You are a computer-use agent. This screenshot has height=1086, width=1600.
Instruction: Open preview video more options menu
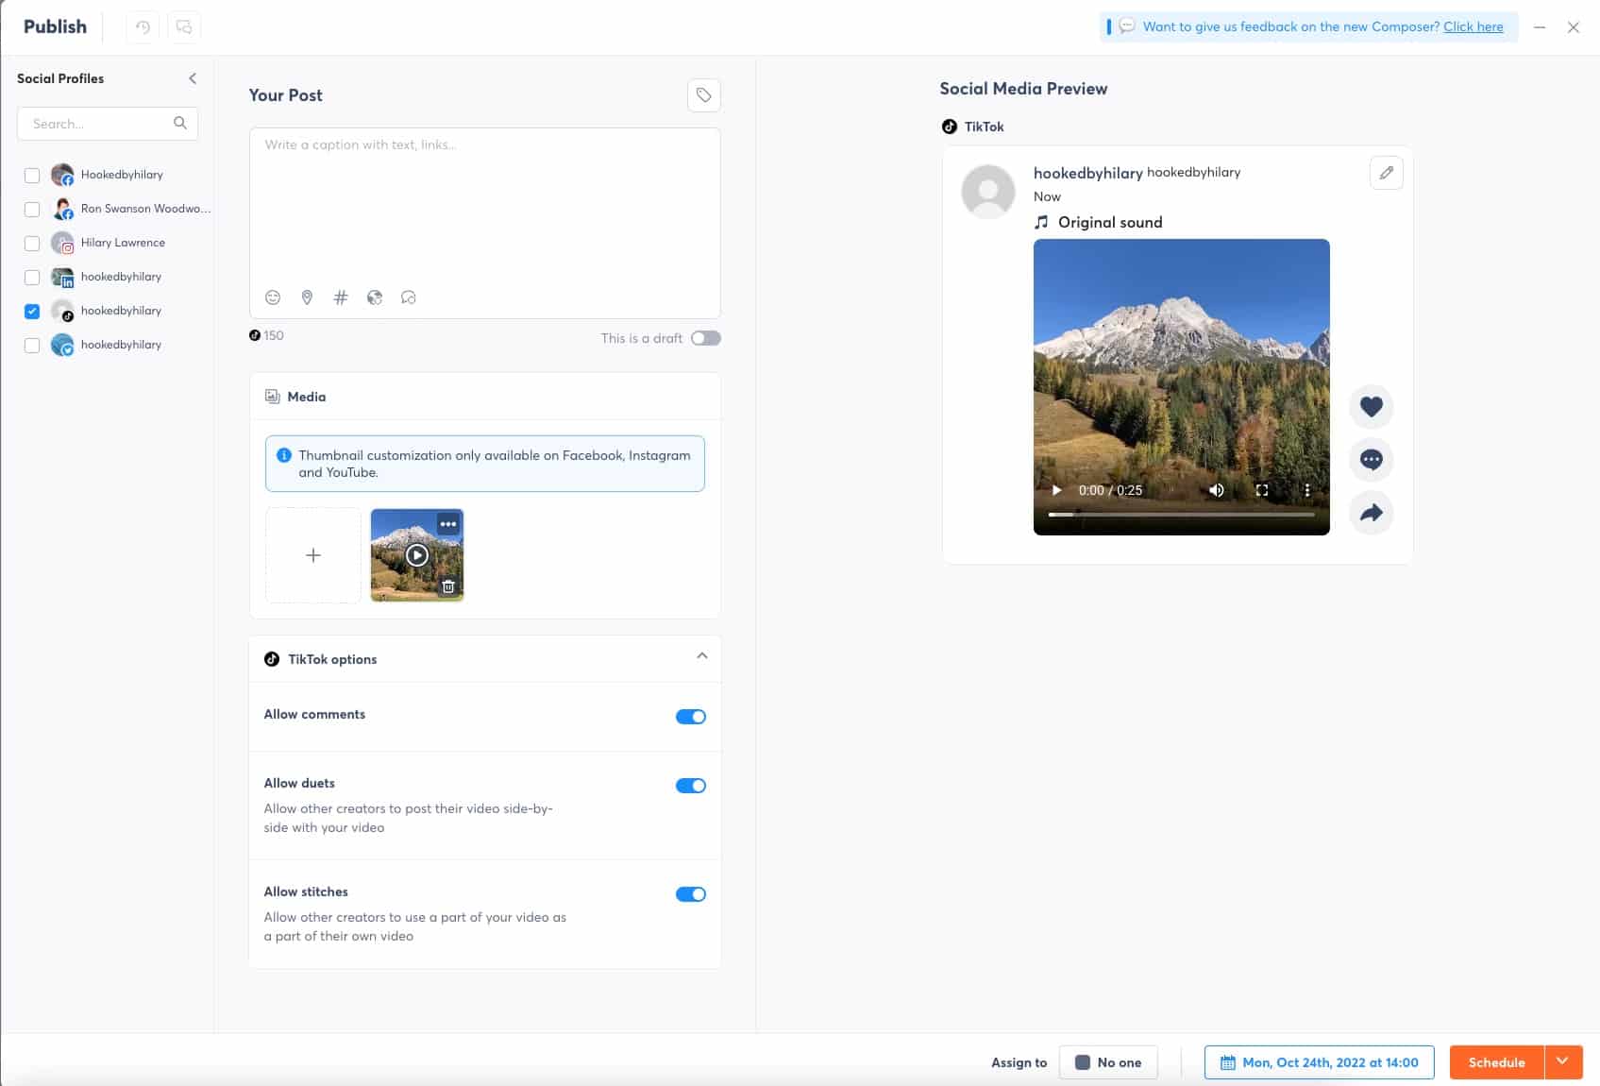[1307, 490]
